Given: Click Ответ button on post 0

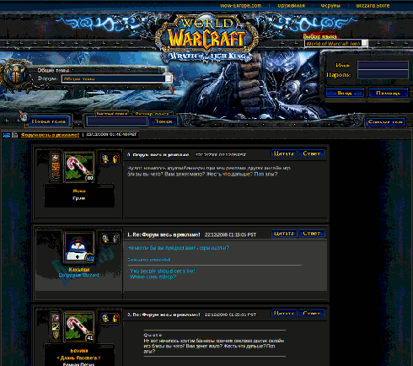Looking at the screenshot, I should pos(311,153).
